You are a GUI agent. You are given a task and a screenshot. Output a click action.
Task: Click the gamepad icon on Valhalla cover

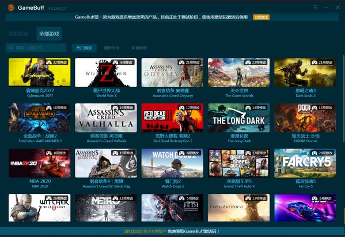coord(115,108)
